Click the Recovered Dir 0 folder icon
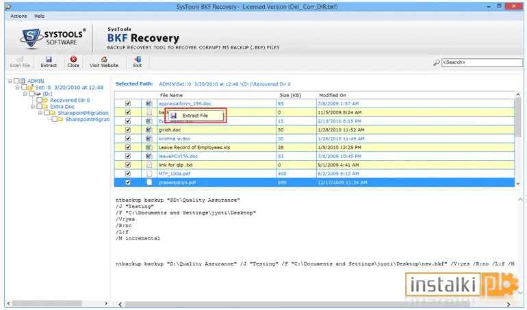 coord(45,100)
